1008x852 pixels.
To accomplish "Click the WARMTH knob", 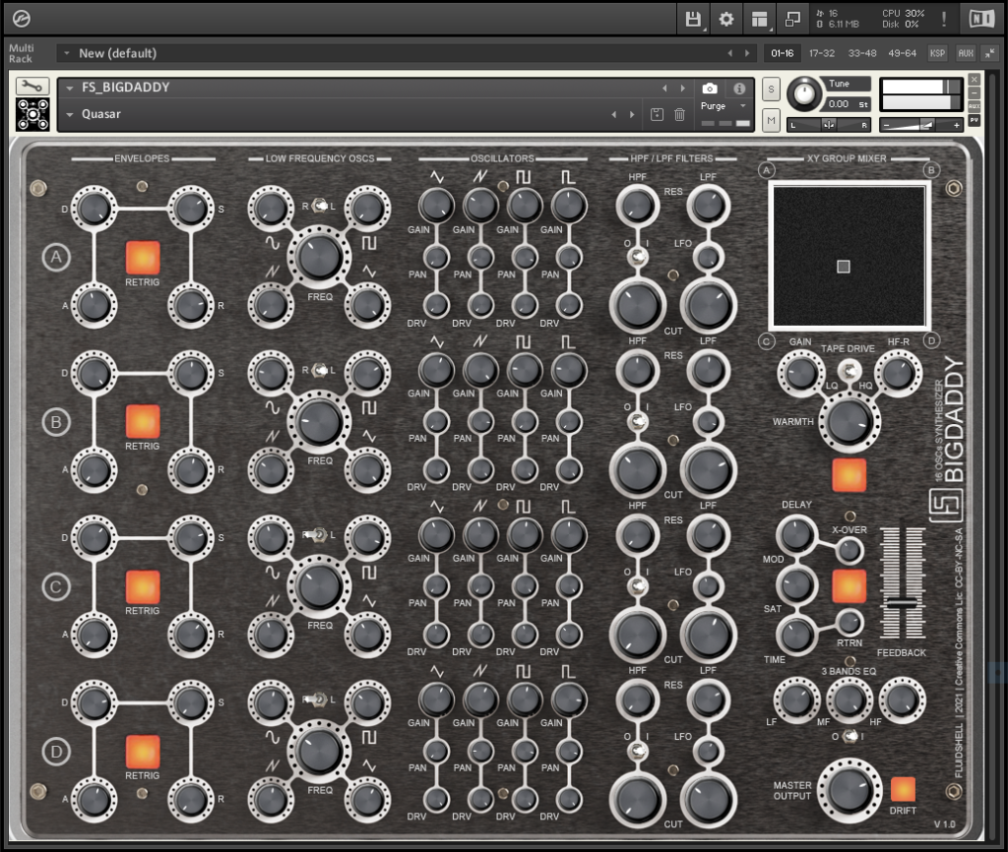I will (850, 421).
